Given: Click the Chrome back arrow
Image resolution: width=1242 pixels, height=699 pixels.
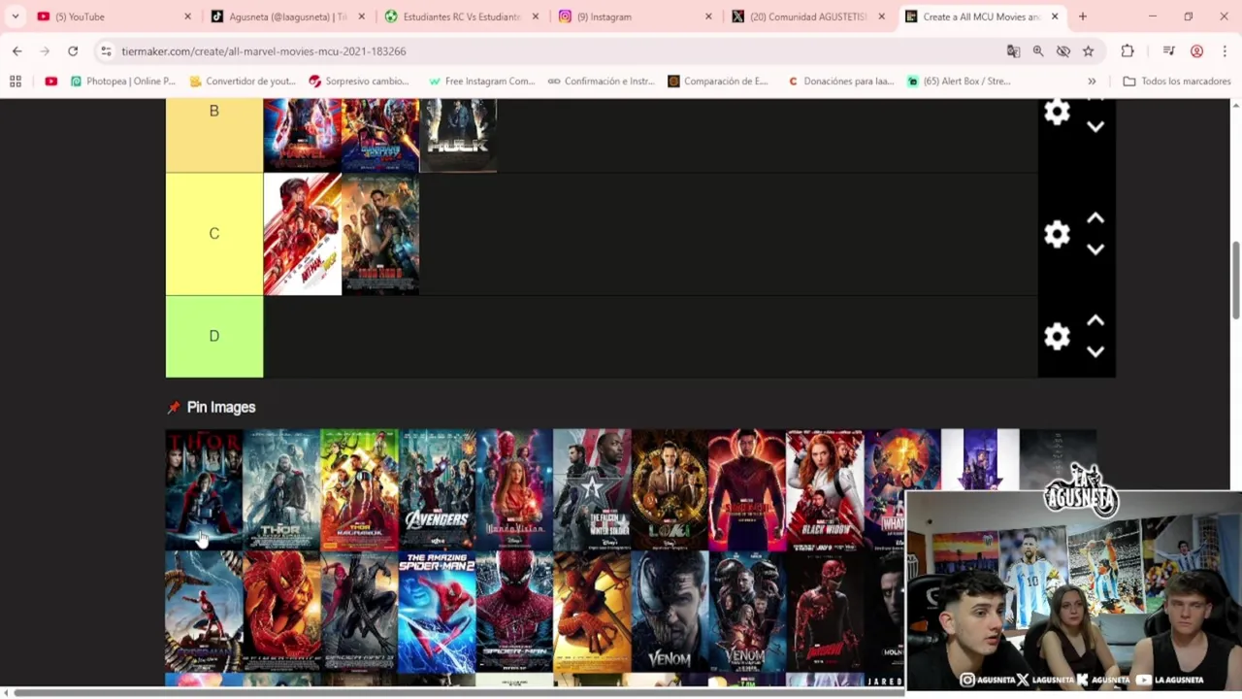Looking at the screenshot, I should click(x=17, y=50).
